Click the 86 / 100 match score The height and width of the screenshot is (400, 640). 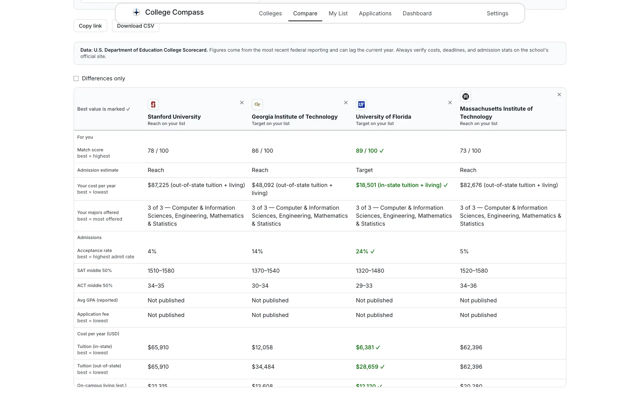[x=262, y=151]
